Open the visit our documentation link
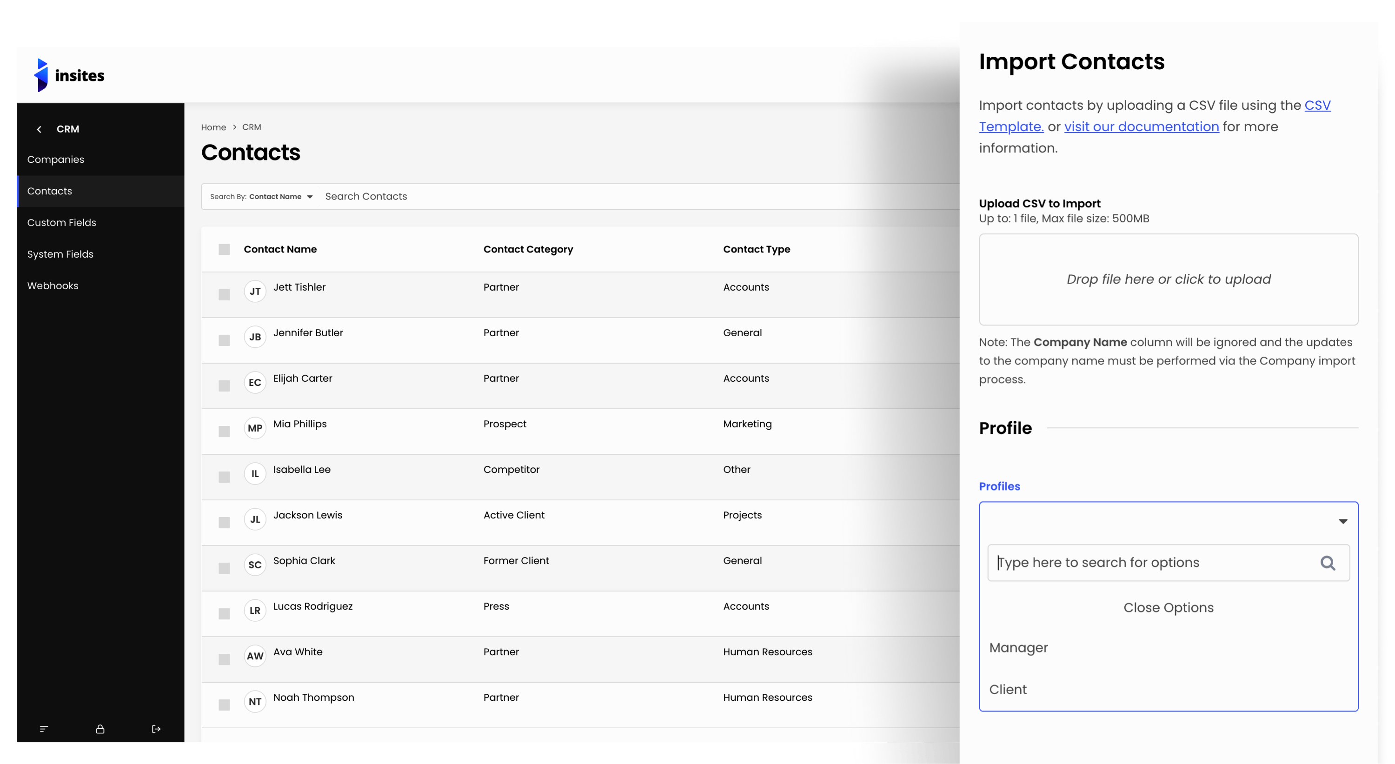 point(1141,126)
